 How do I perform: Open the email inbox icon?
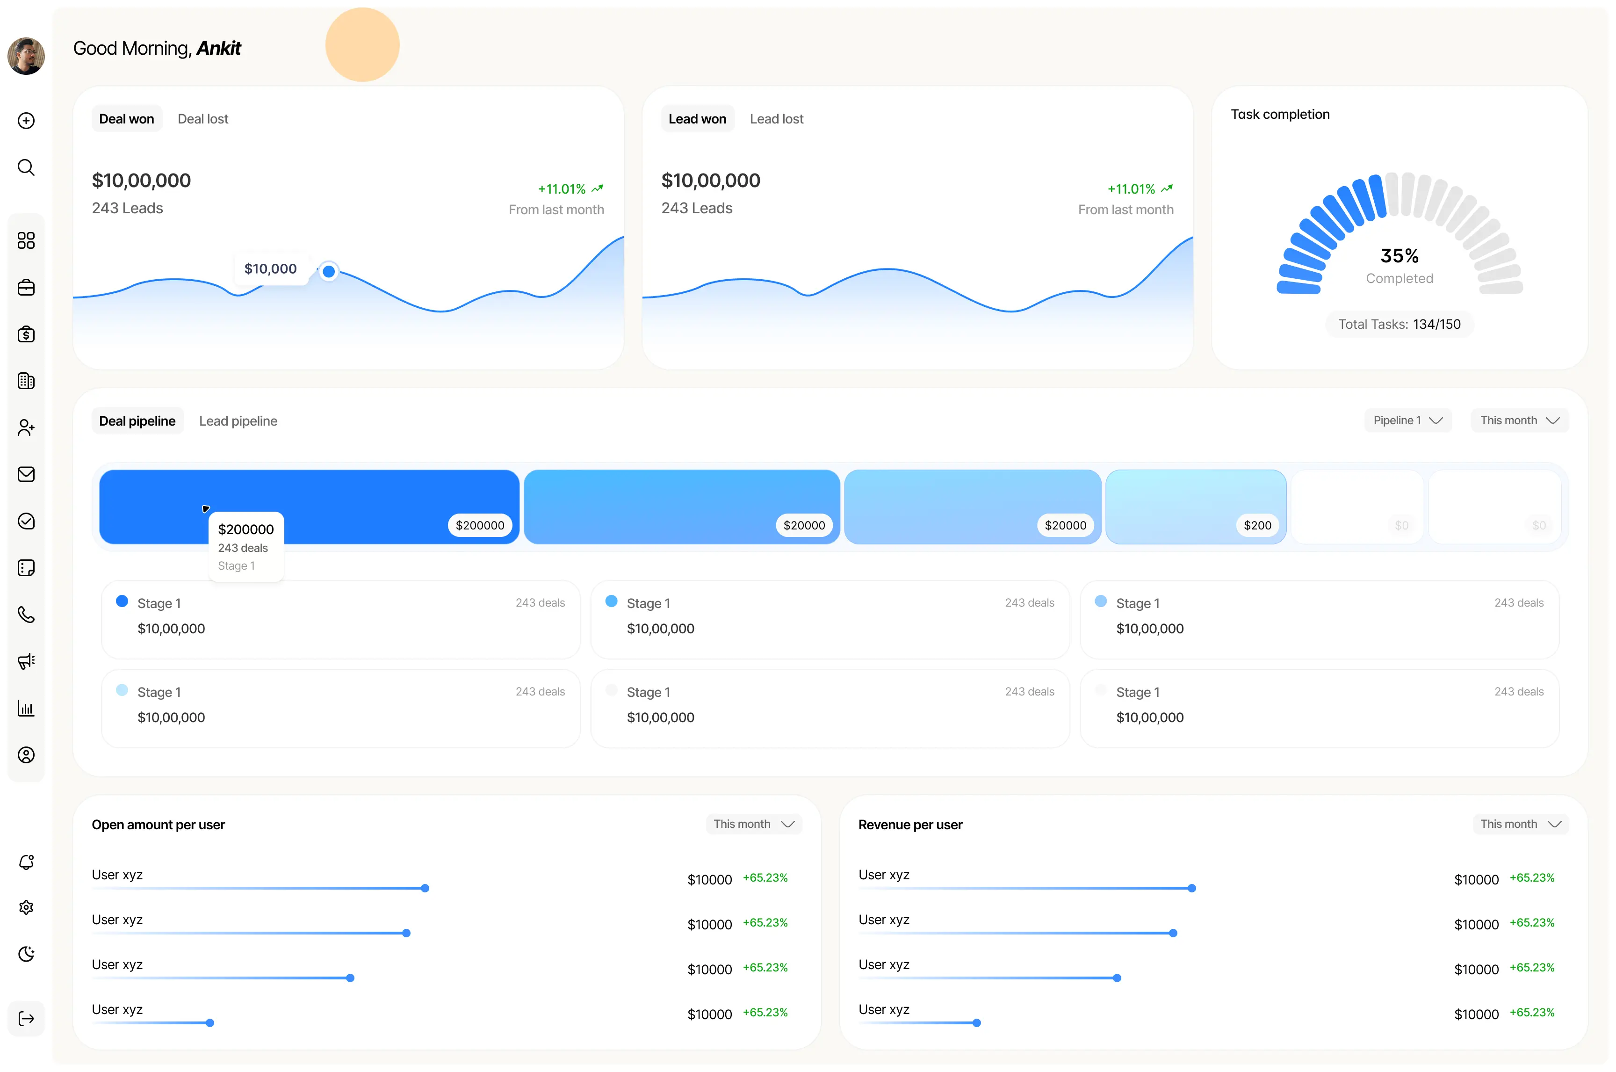pyautogui.click(x=26, y=474)
